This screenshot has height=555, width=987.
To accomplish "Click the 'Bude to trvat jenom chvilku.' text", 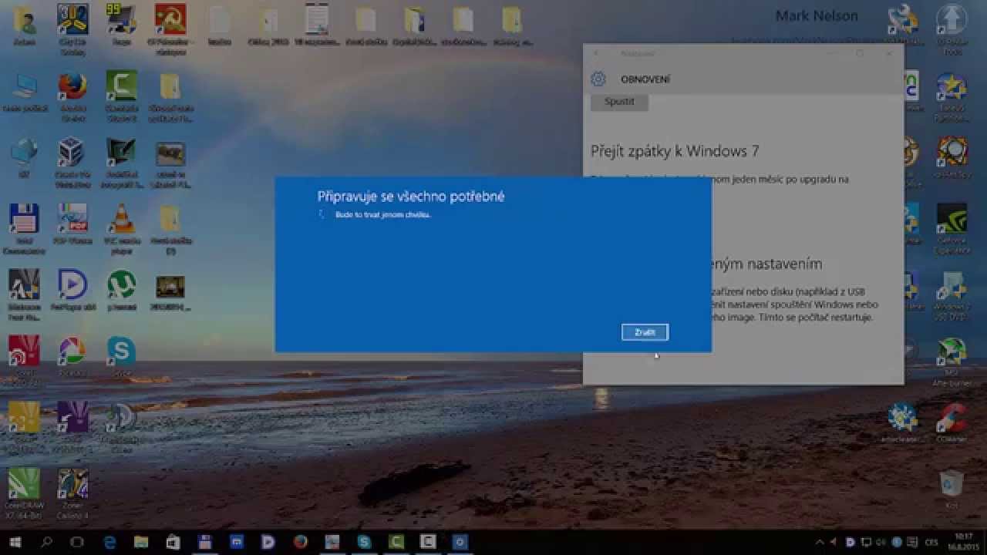I will 383,214.
